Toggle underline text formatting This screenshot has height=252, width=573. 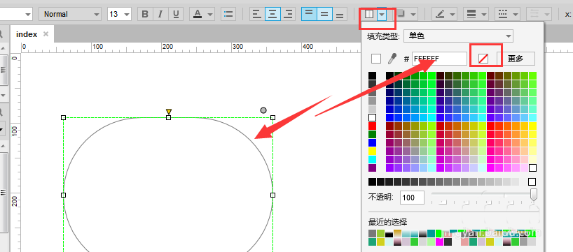[176, 14]
